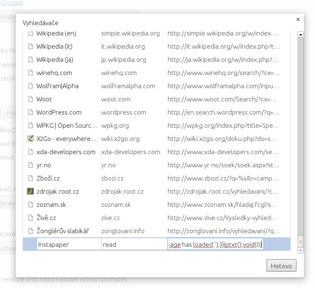Click the keyword wordpress.com

point(124,112)
